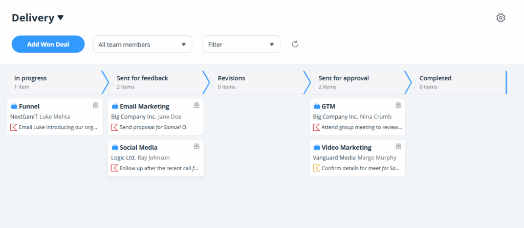Click the briefcase icon next to Email Marketing

(x=115, y=106)
